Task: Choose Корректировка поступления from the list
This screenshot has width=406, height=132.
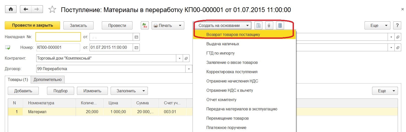Action: tap(232, 72)
